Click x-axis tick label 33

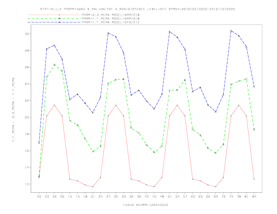pyautogui.click(x=123, y=197)
